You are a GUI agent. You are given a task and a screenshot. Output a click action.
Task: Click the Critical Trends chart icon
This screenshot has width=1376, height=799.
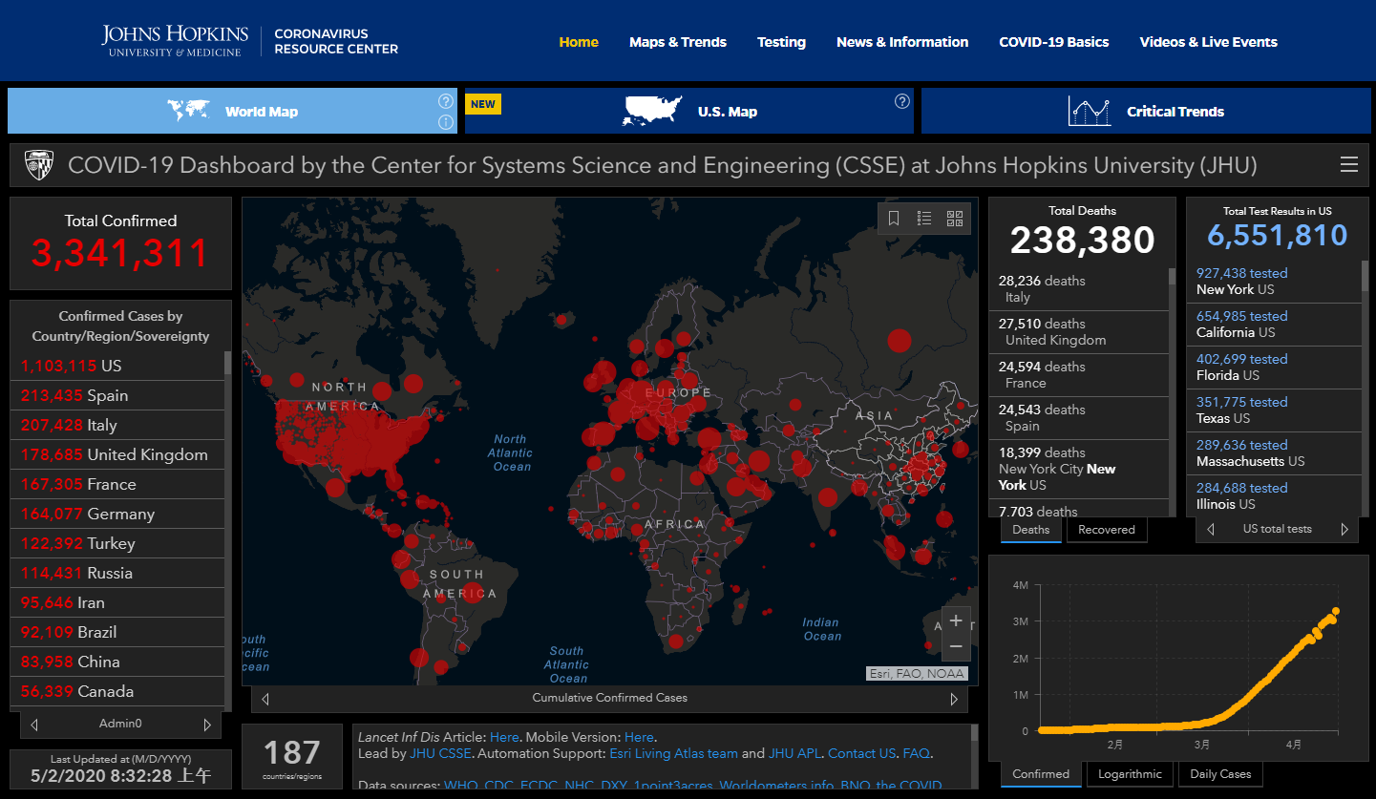pos(1090,111)
